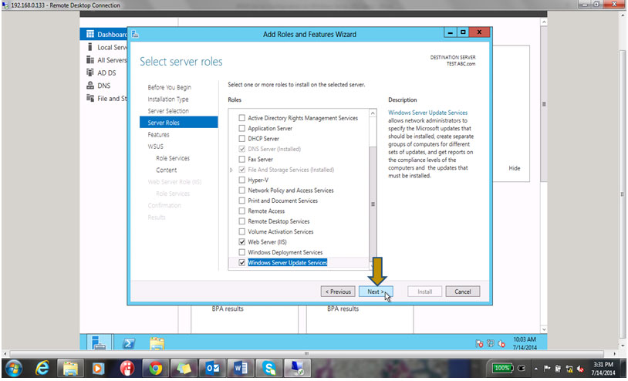This screenshot has width=628, height=381.
Task: Open AD DS in Server Manager sidebar
Action: [102, 72]
